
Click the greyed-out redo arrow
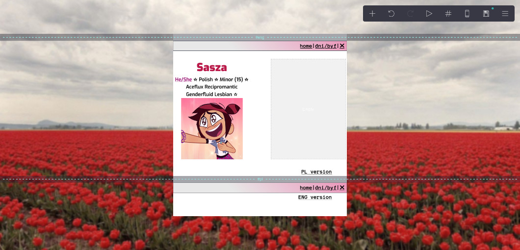[410, 14]
